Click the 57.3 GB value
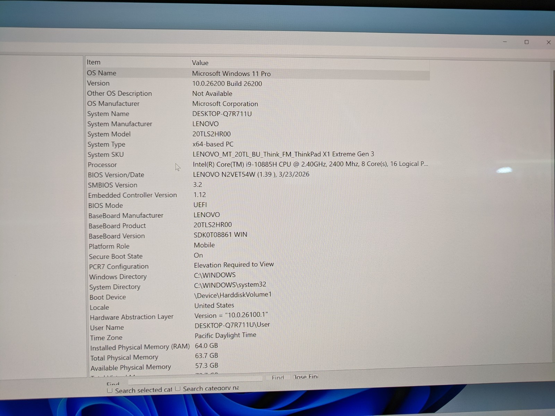The width and height of the screenshot is (555, 416). pyautogui.click(x=206, y=365)
